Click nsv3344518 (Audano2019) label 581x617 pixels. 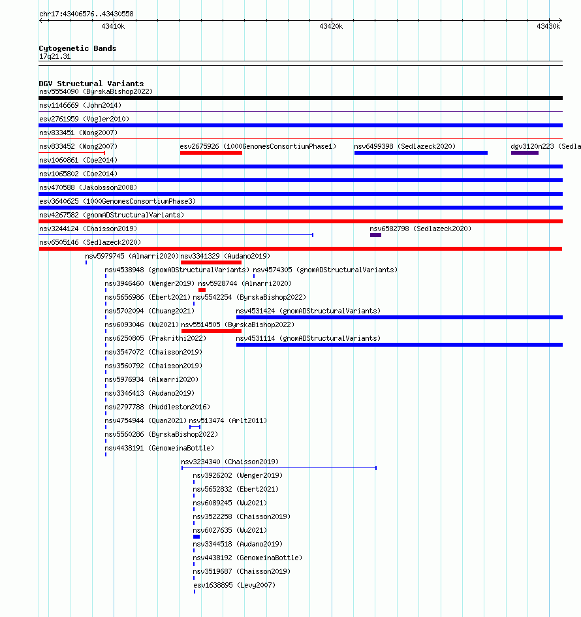tap(238, 545)
